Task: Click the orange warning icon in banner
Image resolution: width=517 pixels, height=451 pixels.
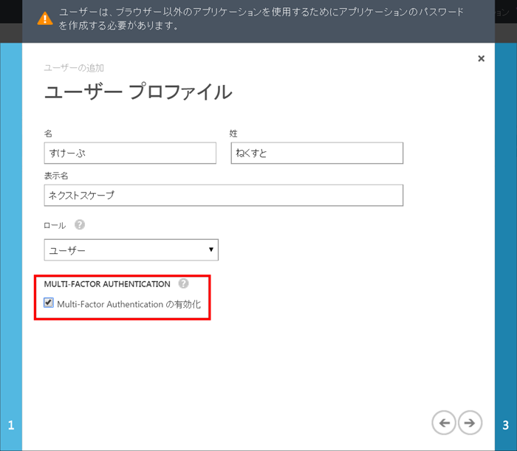Action: [x=45, y=18]
